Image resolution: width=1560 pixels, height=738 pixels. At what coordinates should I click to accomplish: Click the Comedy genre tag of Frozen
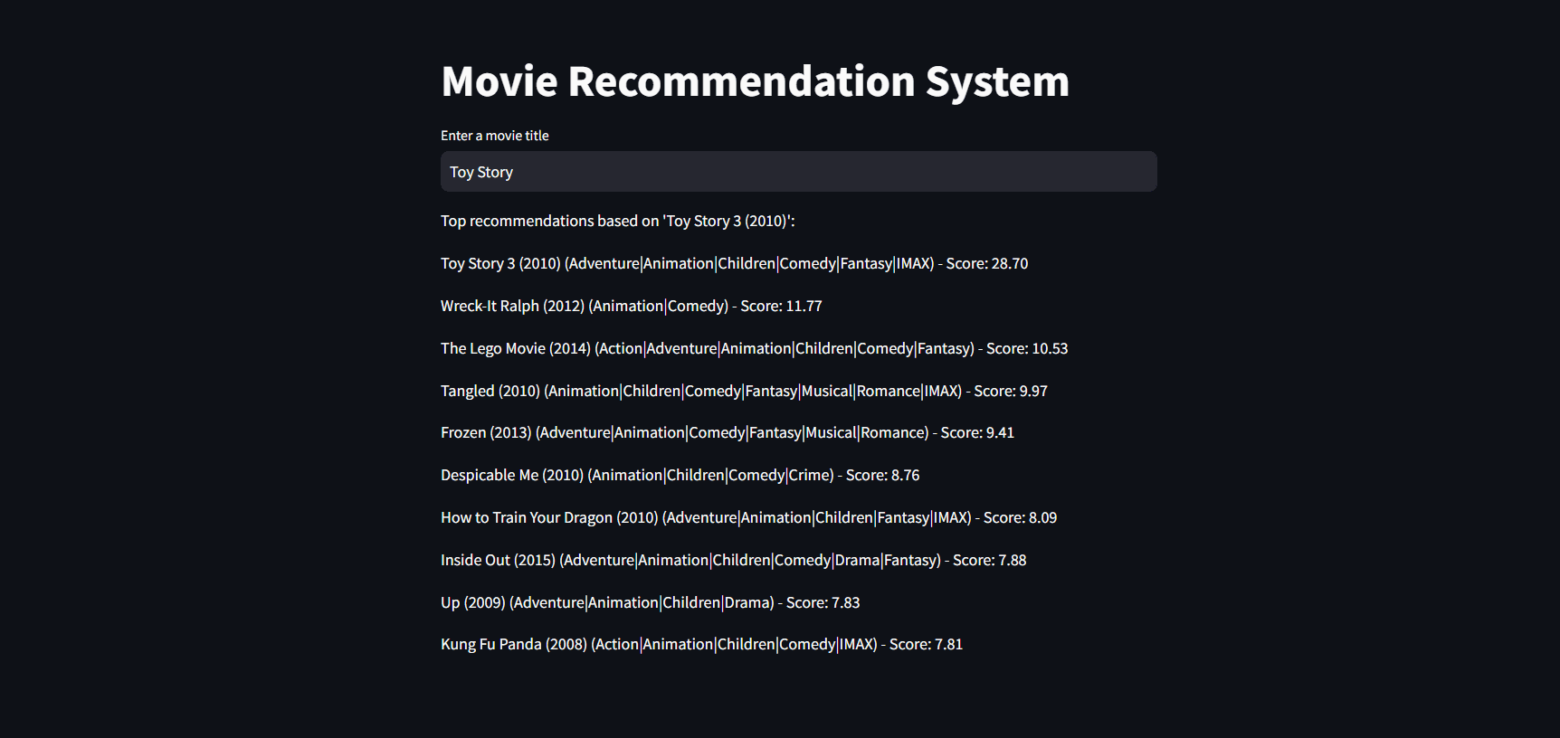[x=715, y=432]
